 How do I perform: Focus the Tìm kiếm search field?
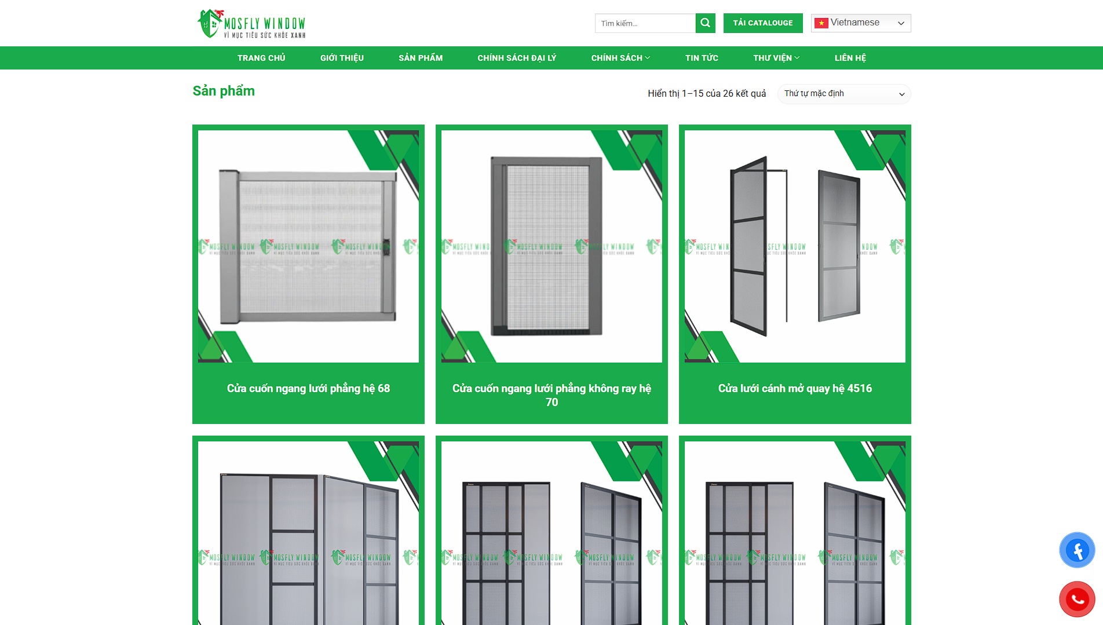point(645,23)
